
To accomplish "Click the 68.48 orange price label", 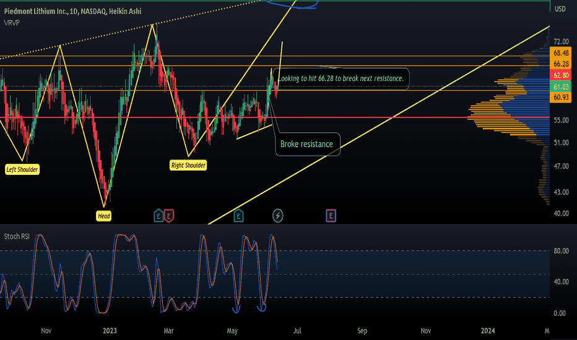I will tap(561, 53).
